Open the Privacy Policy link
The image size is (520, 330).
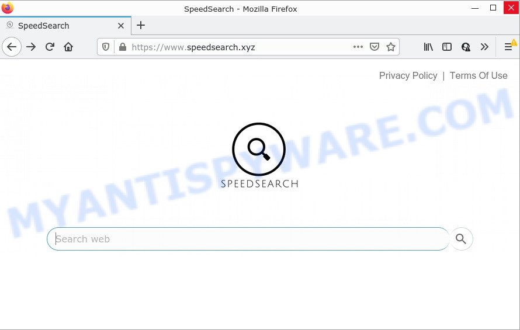point(408,75)
